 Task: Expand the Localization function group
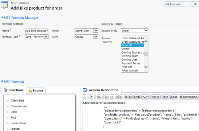pos(8,123)
